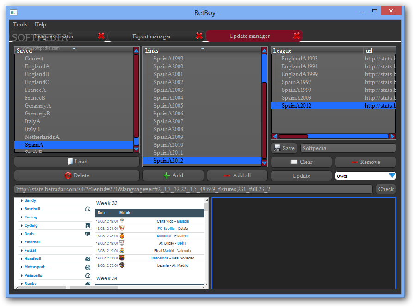Sort by Links column header
Screen dimensions: 414x307
click(x=202, y=50)
